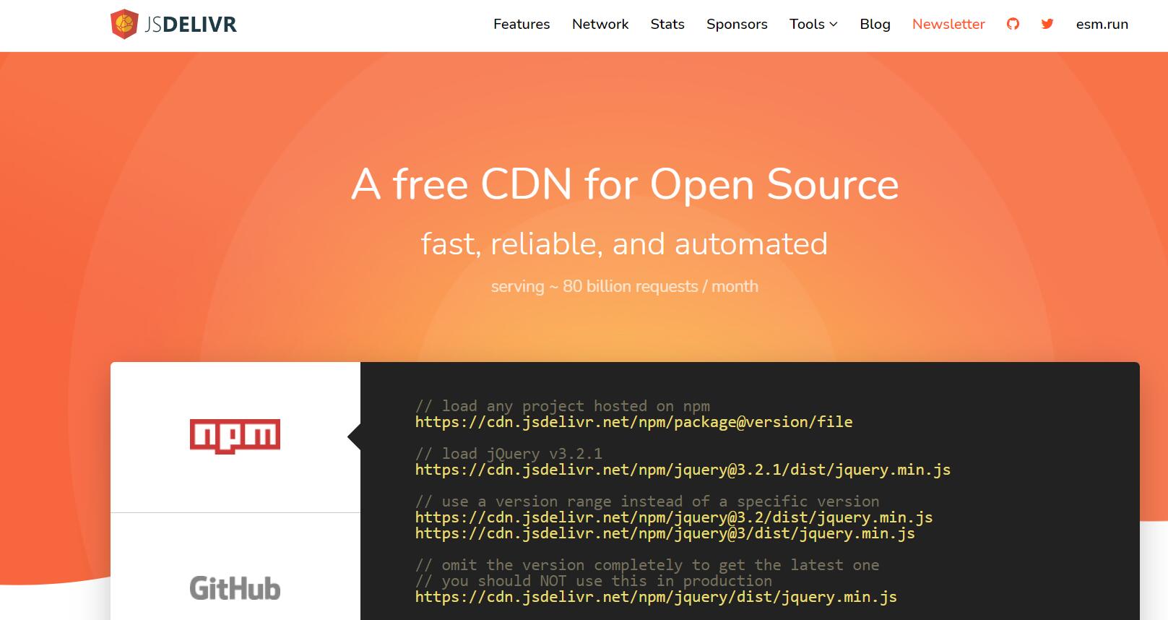The height and width of the screenshot is (620, 1168).
Task: Go to the Network page
Action: tap(600, 25)
